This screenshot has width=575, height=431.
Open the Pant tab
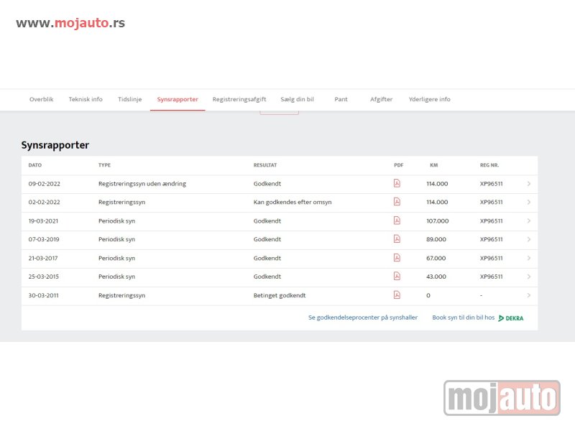(x=341, y=99)
